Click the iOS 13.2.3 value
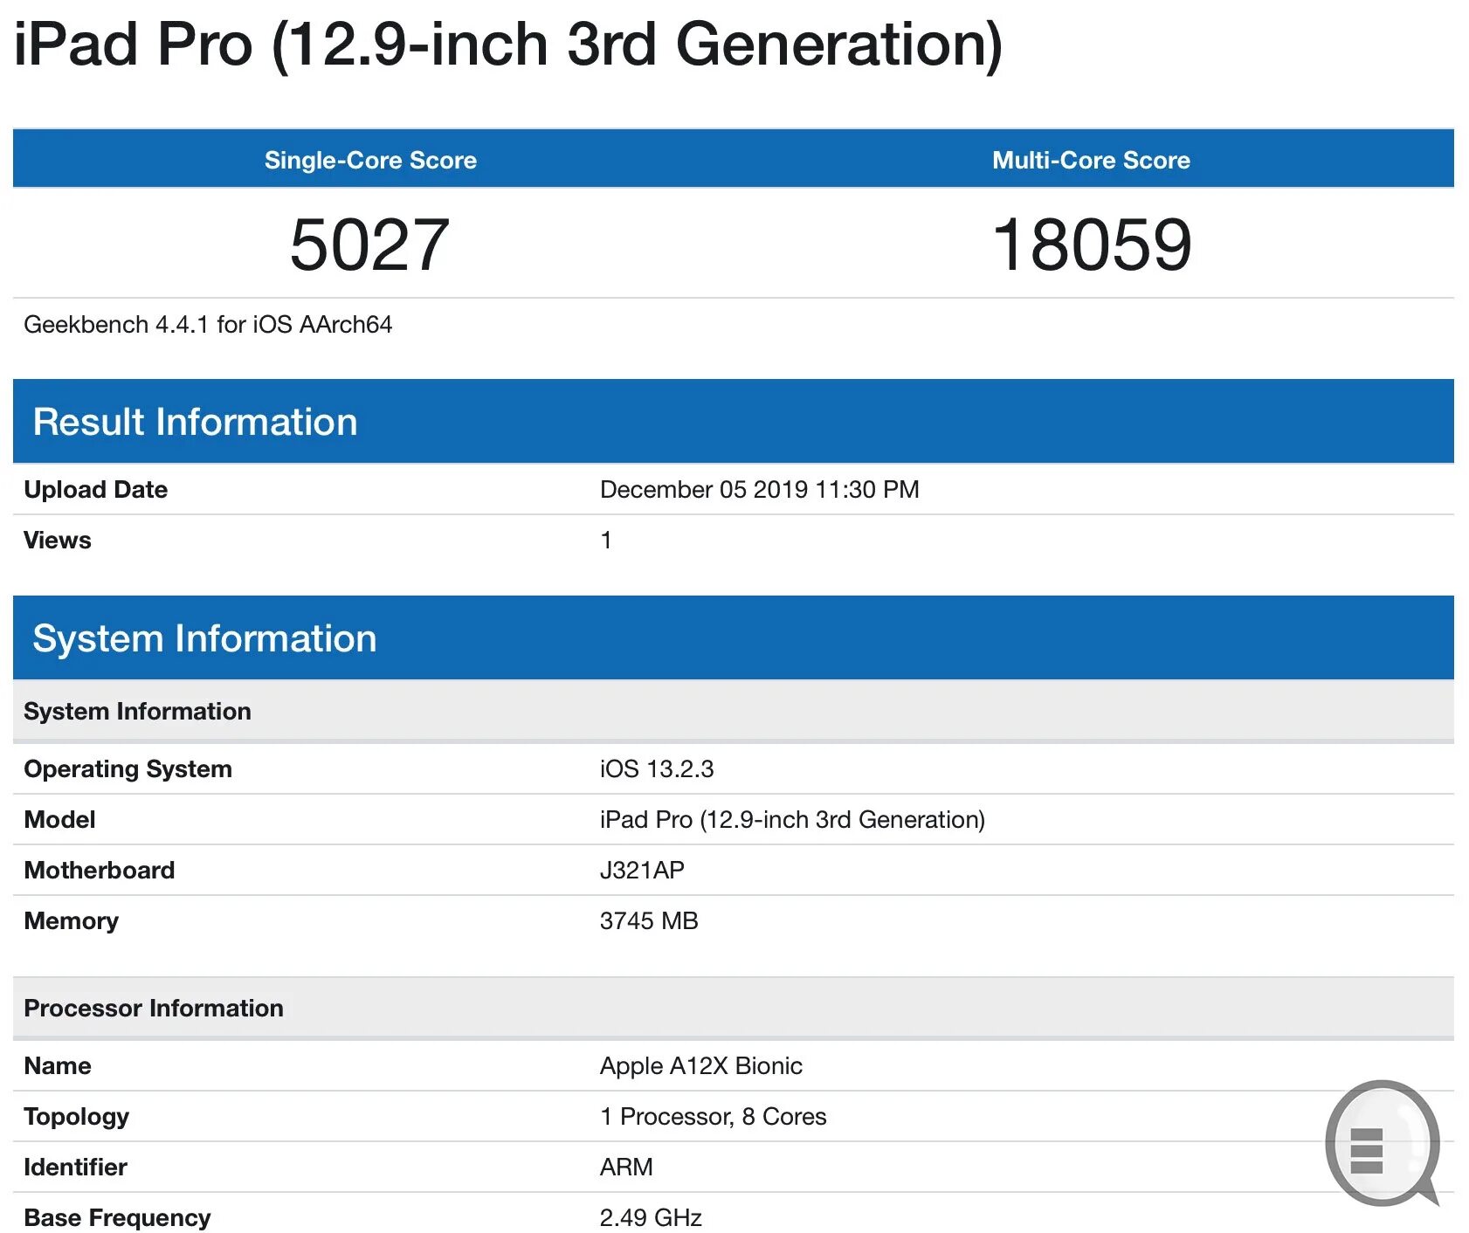The image size is (1469, 1233). coord(657,769)
